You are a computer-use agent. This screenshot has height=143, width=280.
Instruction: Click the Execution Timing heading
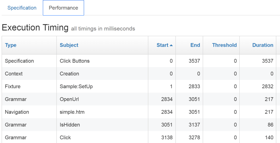click(35, 27)
